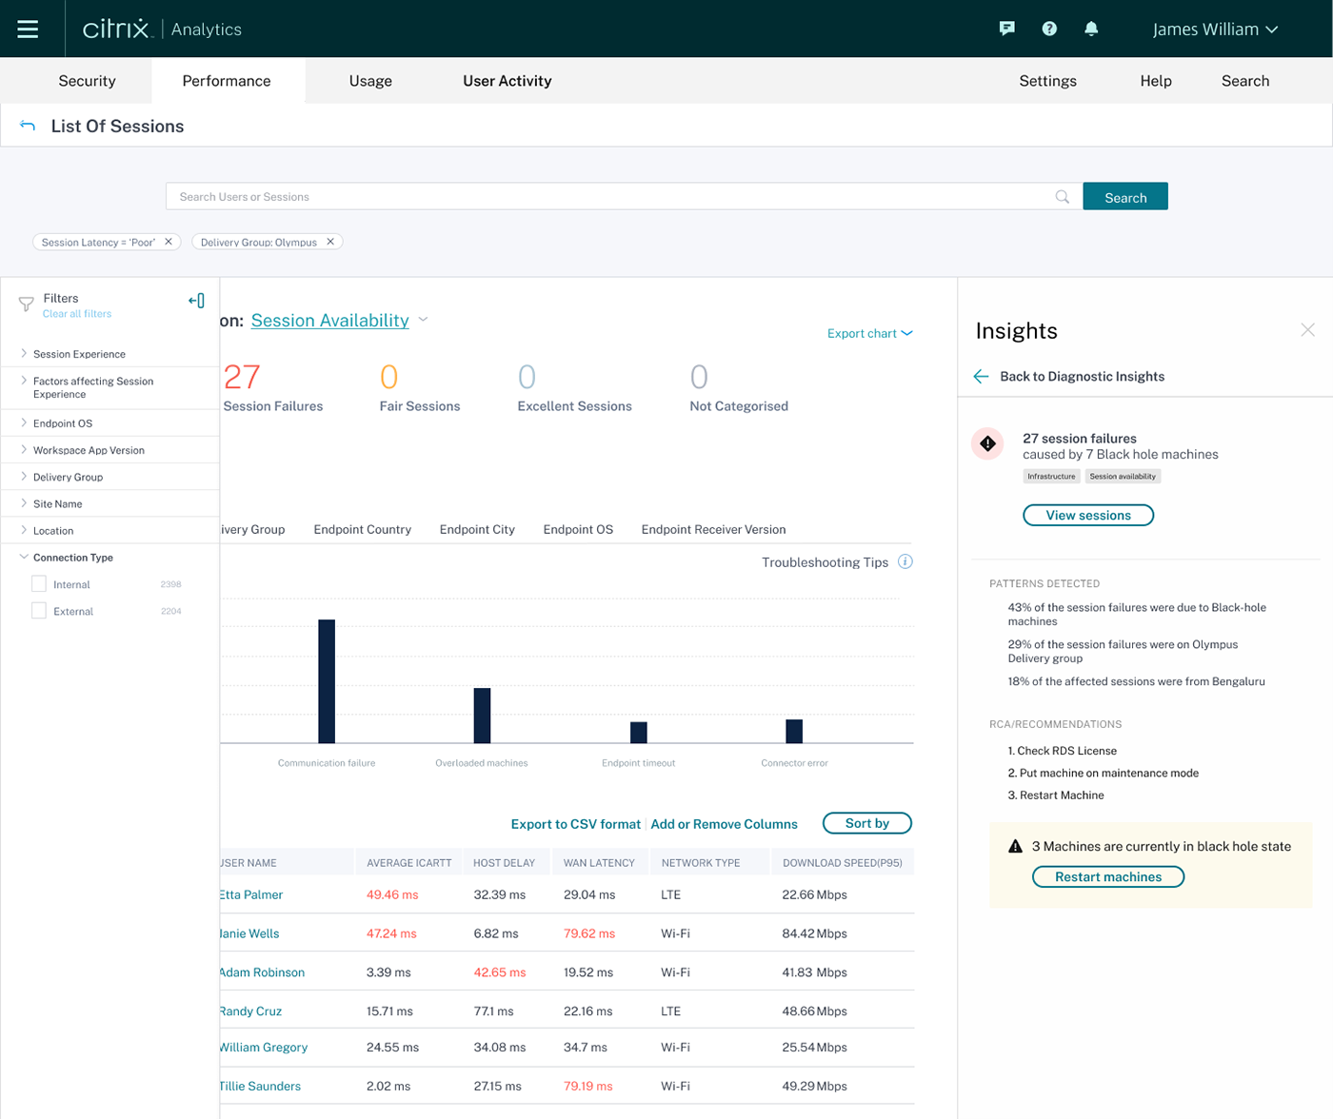Open the hamburger navigation menu
The image size is (1333, 1119).
click(28, 29)
